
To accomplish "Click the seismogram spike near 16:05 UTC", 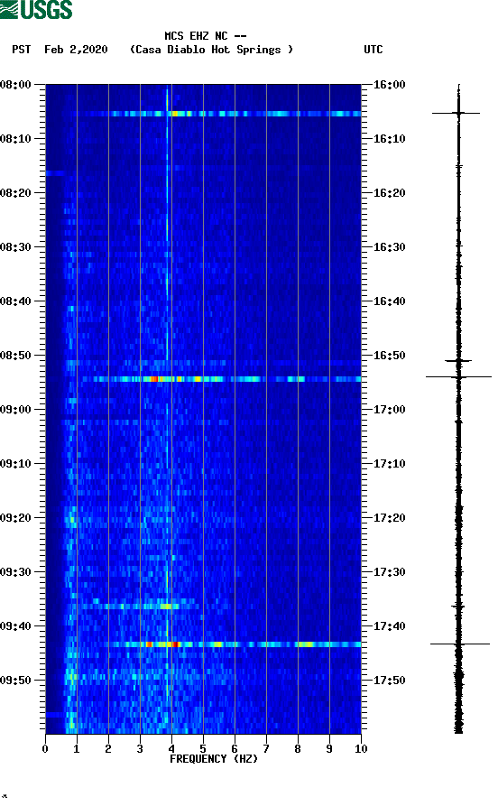I will 456,113.
